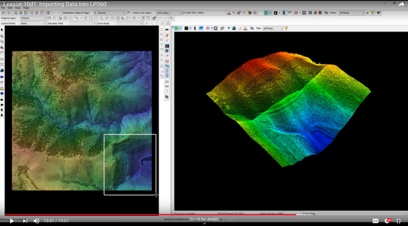The height and width of the screenshot is (226, 408).
Task: Open the Feature Layer dropdown
Action: 33,18
